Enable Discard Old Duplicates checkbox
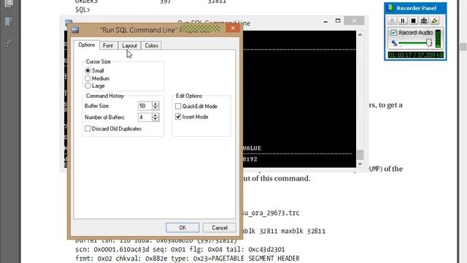 click(88, 129)
